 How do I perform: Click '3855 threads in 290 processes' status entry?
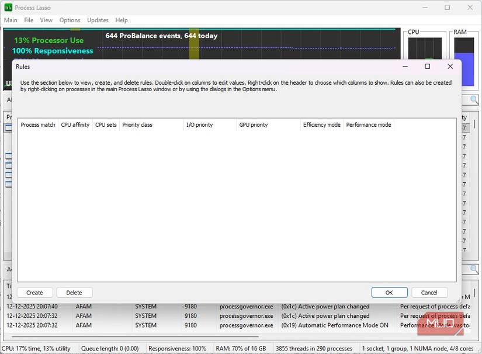pos(314,349)
